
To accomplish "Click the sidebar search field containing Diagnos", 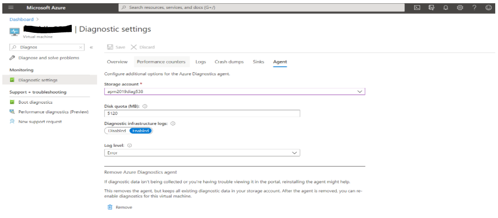I will (x=47, y=47).
